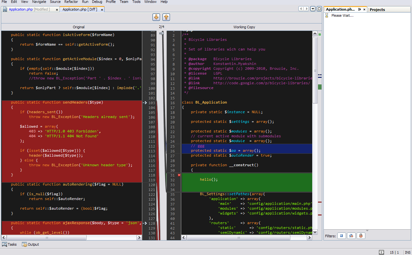The height and width of the screenshot is (255, 412).
Task: Click the 15 | 1 cursor position
Action: [x=394, y=252]
